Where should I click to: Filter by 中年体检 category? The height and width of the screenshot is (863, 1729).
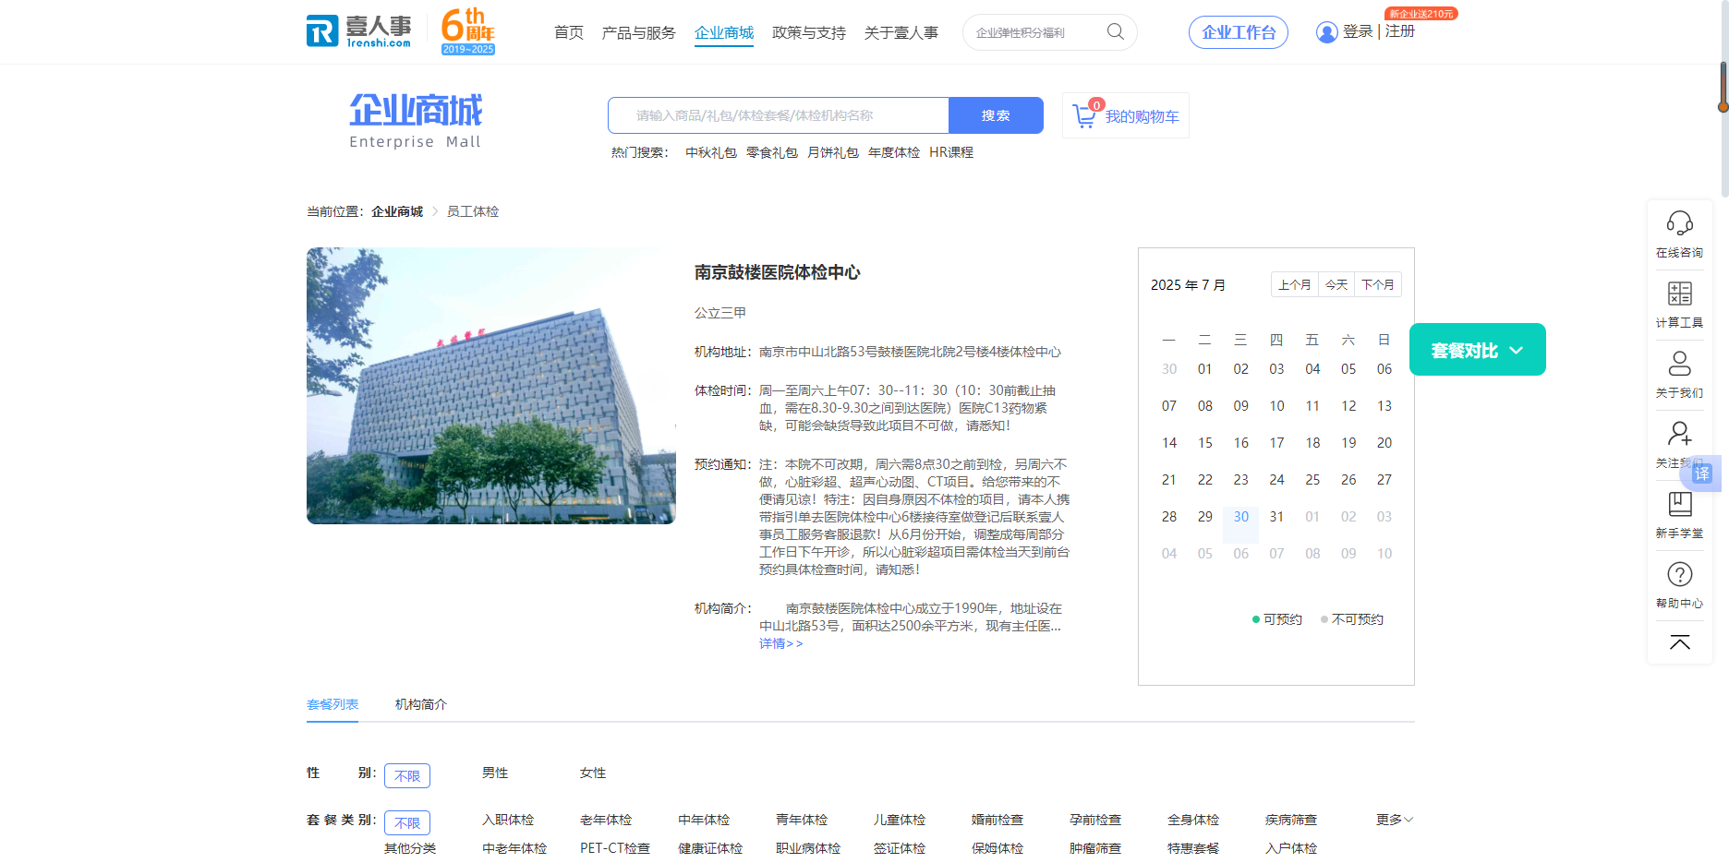tap(704, 820)
